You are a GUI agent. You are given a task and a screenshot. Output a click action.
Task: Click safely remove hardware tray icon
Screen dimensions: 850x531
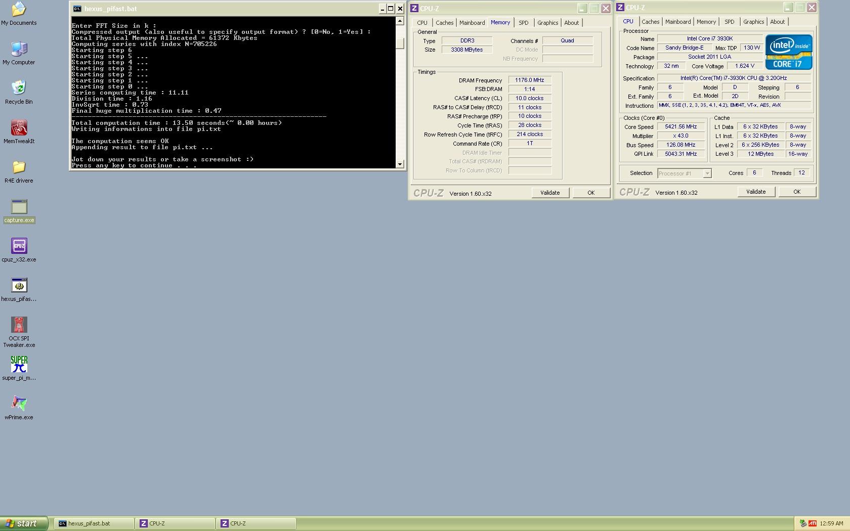coord(802,523)
